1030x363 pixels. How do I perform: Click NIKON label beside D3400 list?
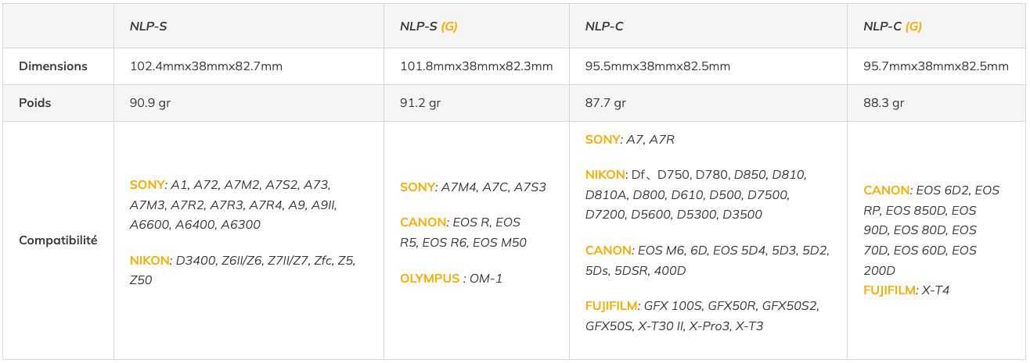coord(149,261)
